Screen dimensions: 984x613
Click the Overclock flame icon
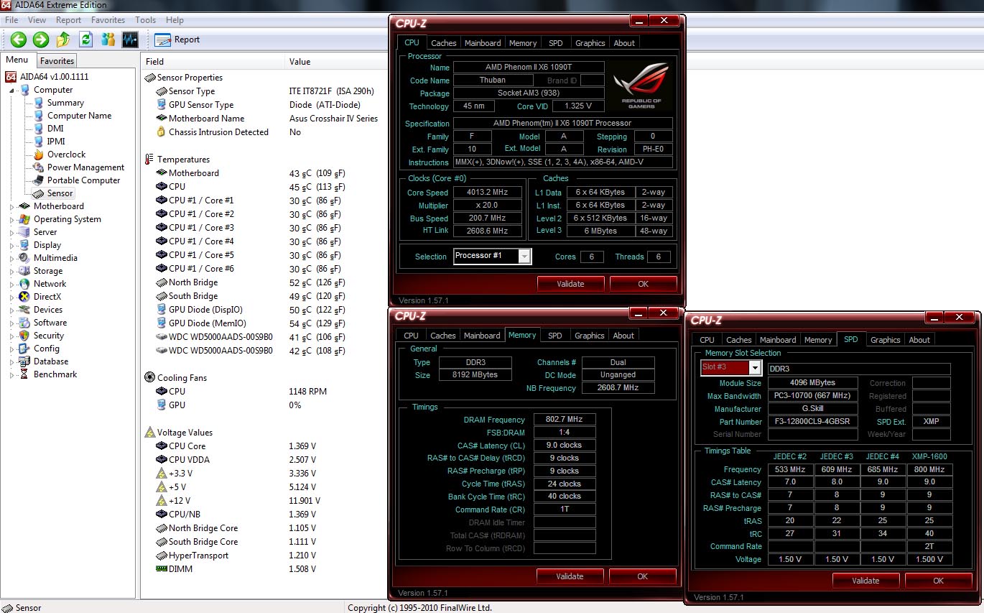[x=39, y=155]
